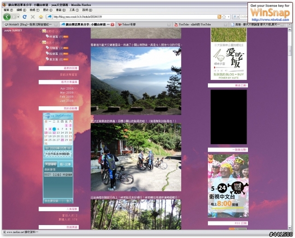Click the site favicon in the address bar
Image resolution: width=295 pixels, height=238 pixels.
coord(49,17)
